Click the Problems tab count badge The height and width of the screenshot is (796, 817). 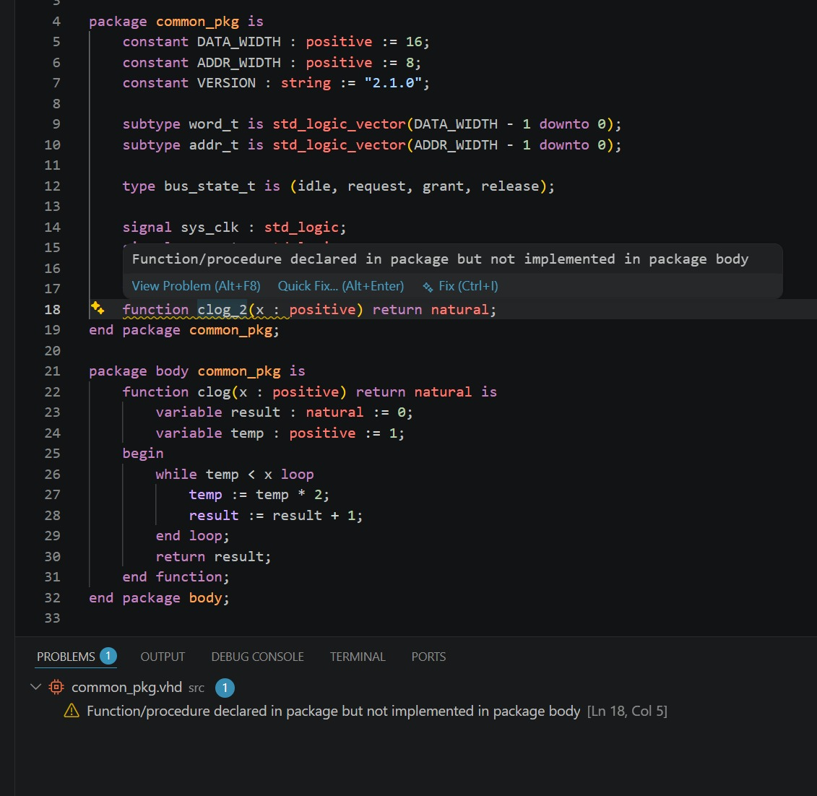tap(108, 656)
